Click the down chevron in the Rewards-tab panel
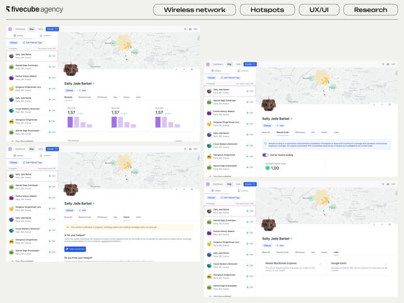Screen dimensions: 404x303 (x=184, y=69)
